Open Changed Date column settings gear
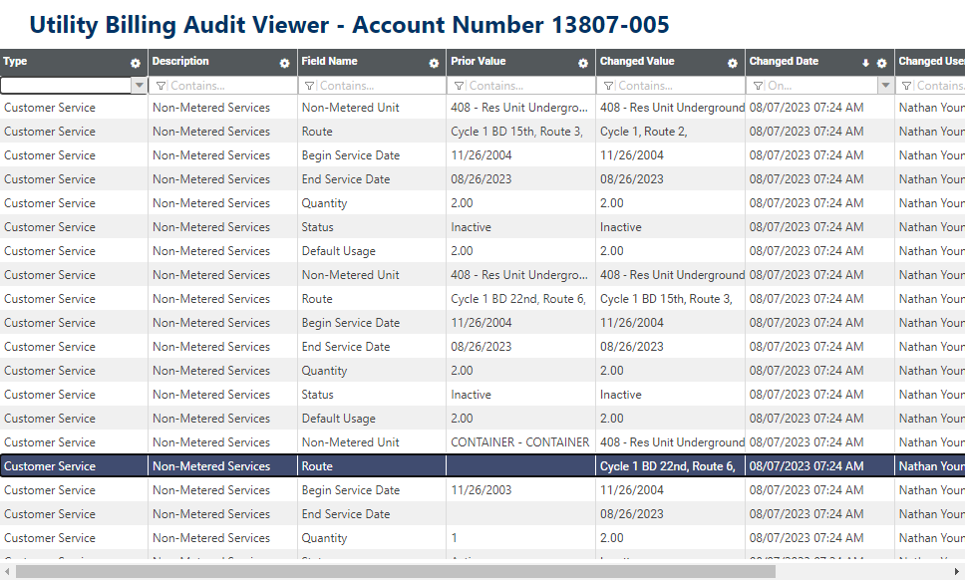Screen dimensions: 966x580 point(881,63)
